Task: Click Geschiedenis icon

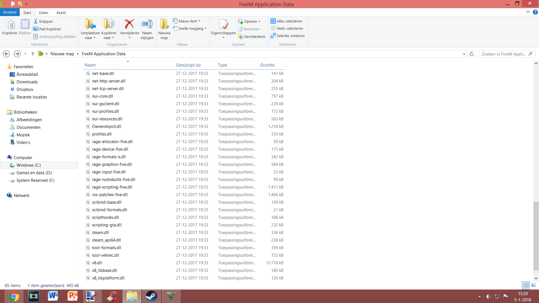Action: tap(240, 36)
